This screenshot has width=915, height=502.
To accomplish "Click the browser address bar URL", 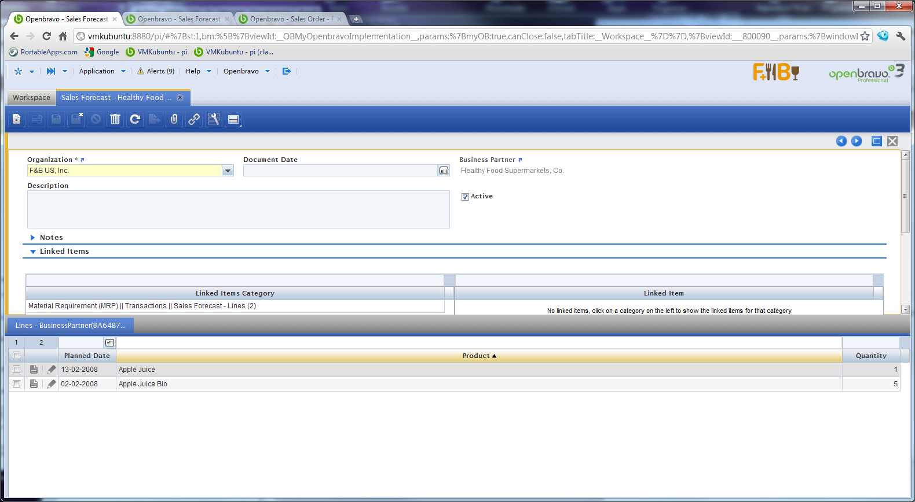I will [x=473, y=36].
